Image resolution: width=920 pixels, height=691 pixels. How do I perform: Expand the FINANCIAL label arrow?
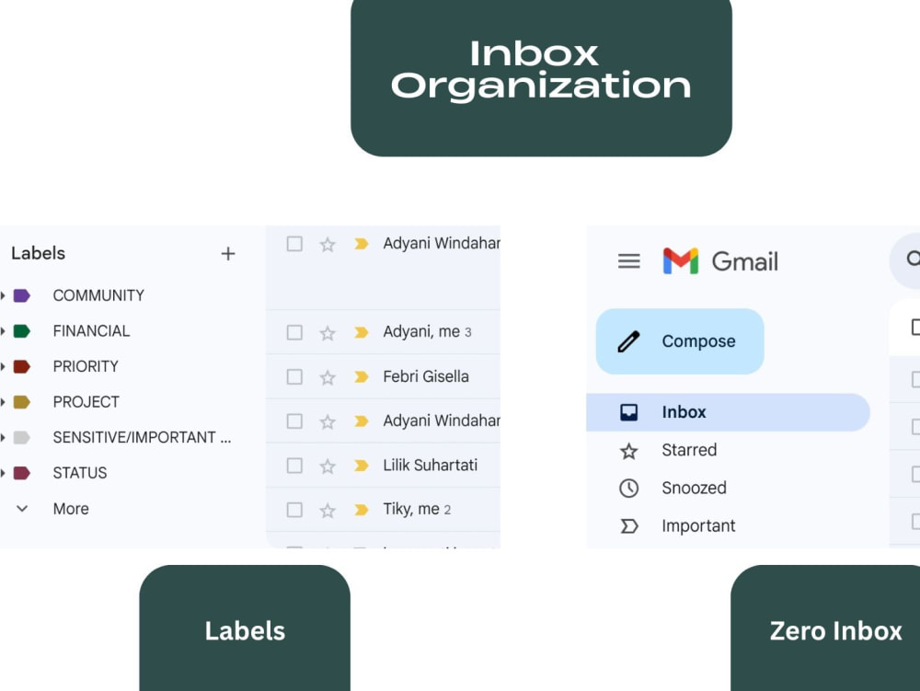click(3, 331)
